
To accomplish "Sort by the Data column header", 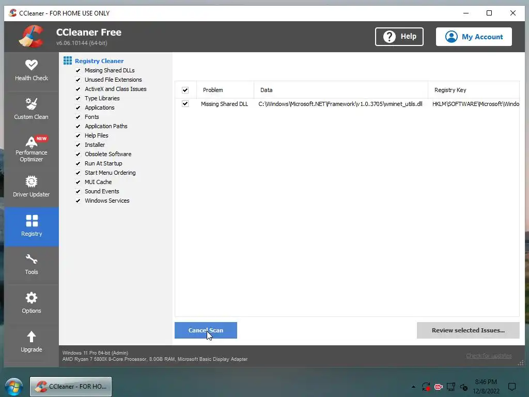I will tap(341, 90).
